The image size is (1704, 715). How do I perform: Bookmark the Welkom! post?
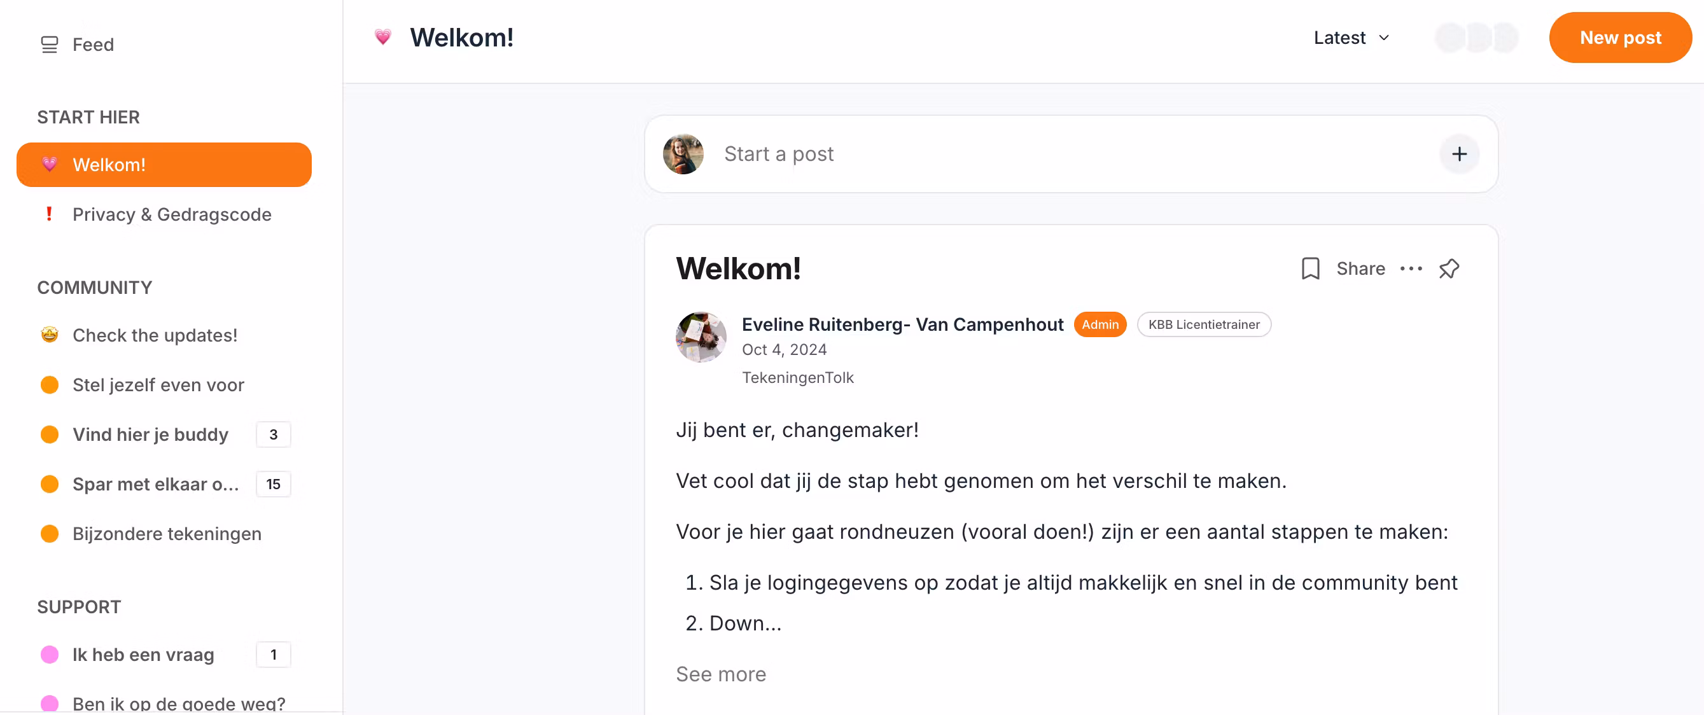tap(1309, 268)
